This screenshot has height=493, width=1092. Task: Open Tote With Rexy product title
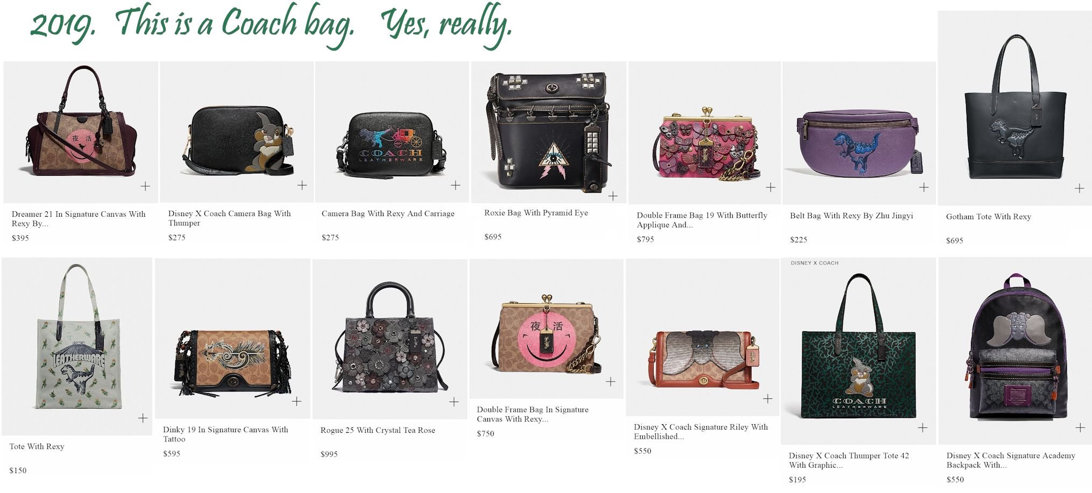click(x=37, y=446)
